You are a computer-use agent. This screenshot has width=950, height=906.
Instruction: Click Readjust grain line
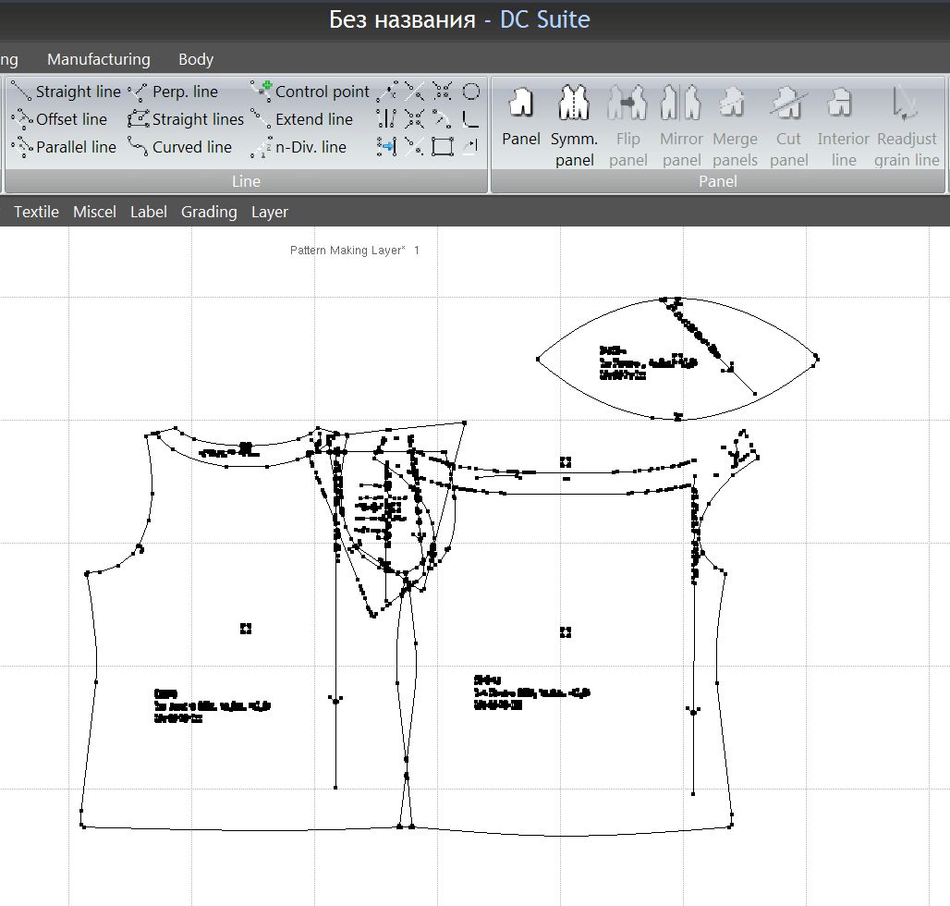[907, 125]
